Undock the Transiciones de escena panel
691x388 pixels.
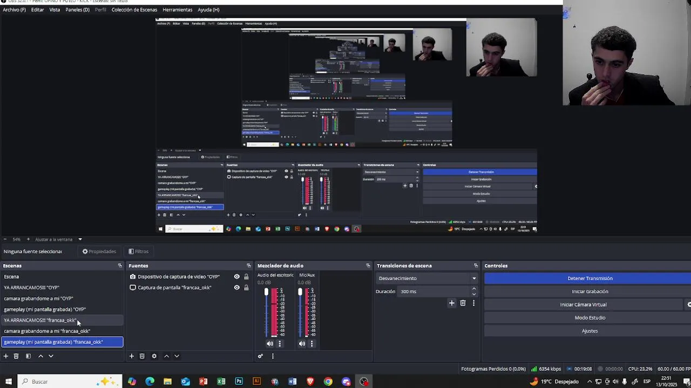click(x=476, y=266)
